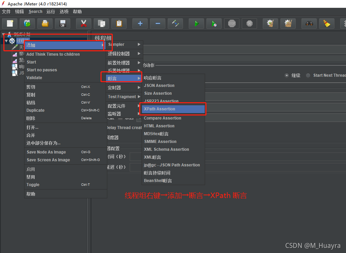Click the Cut scissors icon
346x253 pixels.
click(84, 23)
